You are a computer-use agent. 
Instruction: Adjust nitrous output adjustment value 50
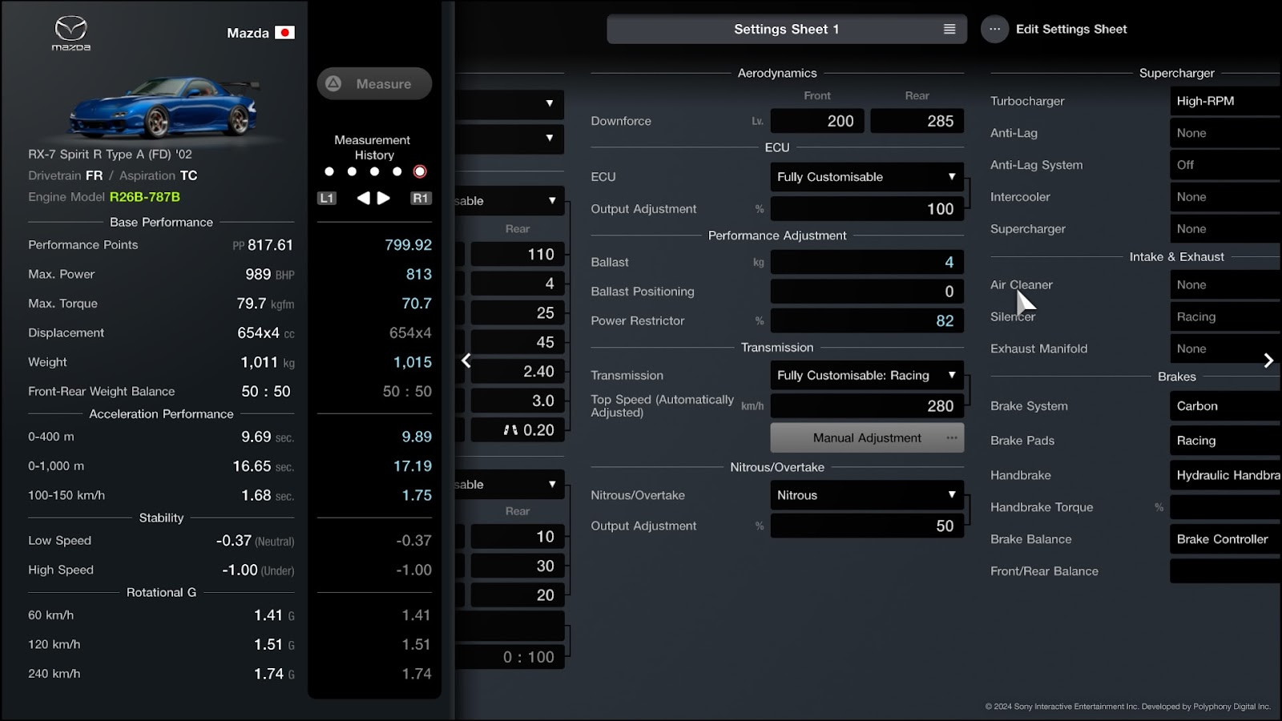click(867, 526)
